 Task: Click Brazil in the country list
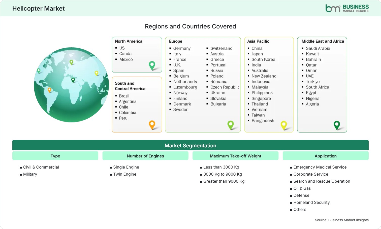click(x=124, y=96)
